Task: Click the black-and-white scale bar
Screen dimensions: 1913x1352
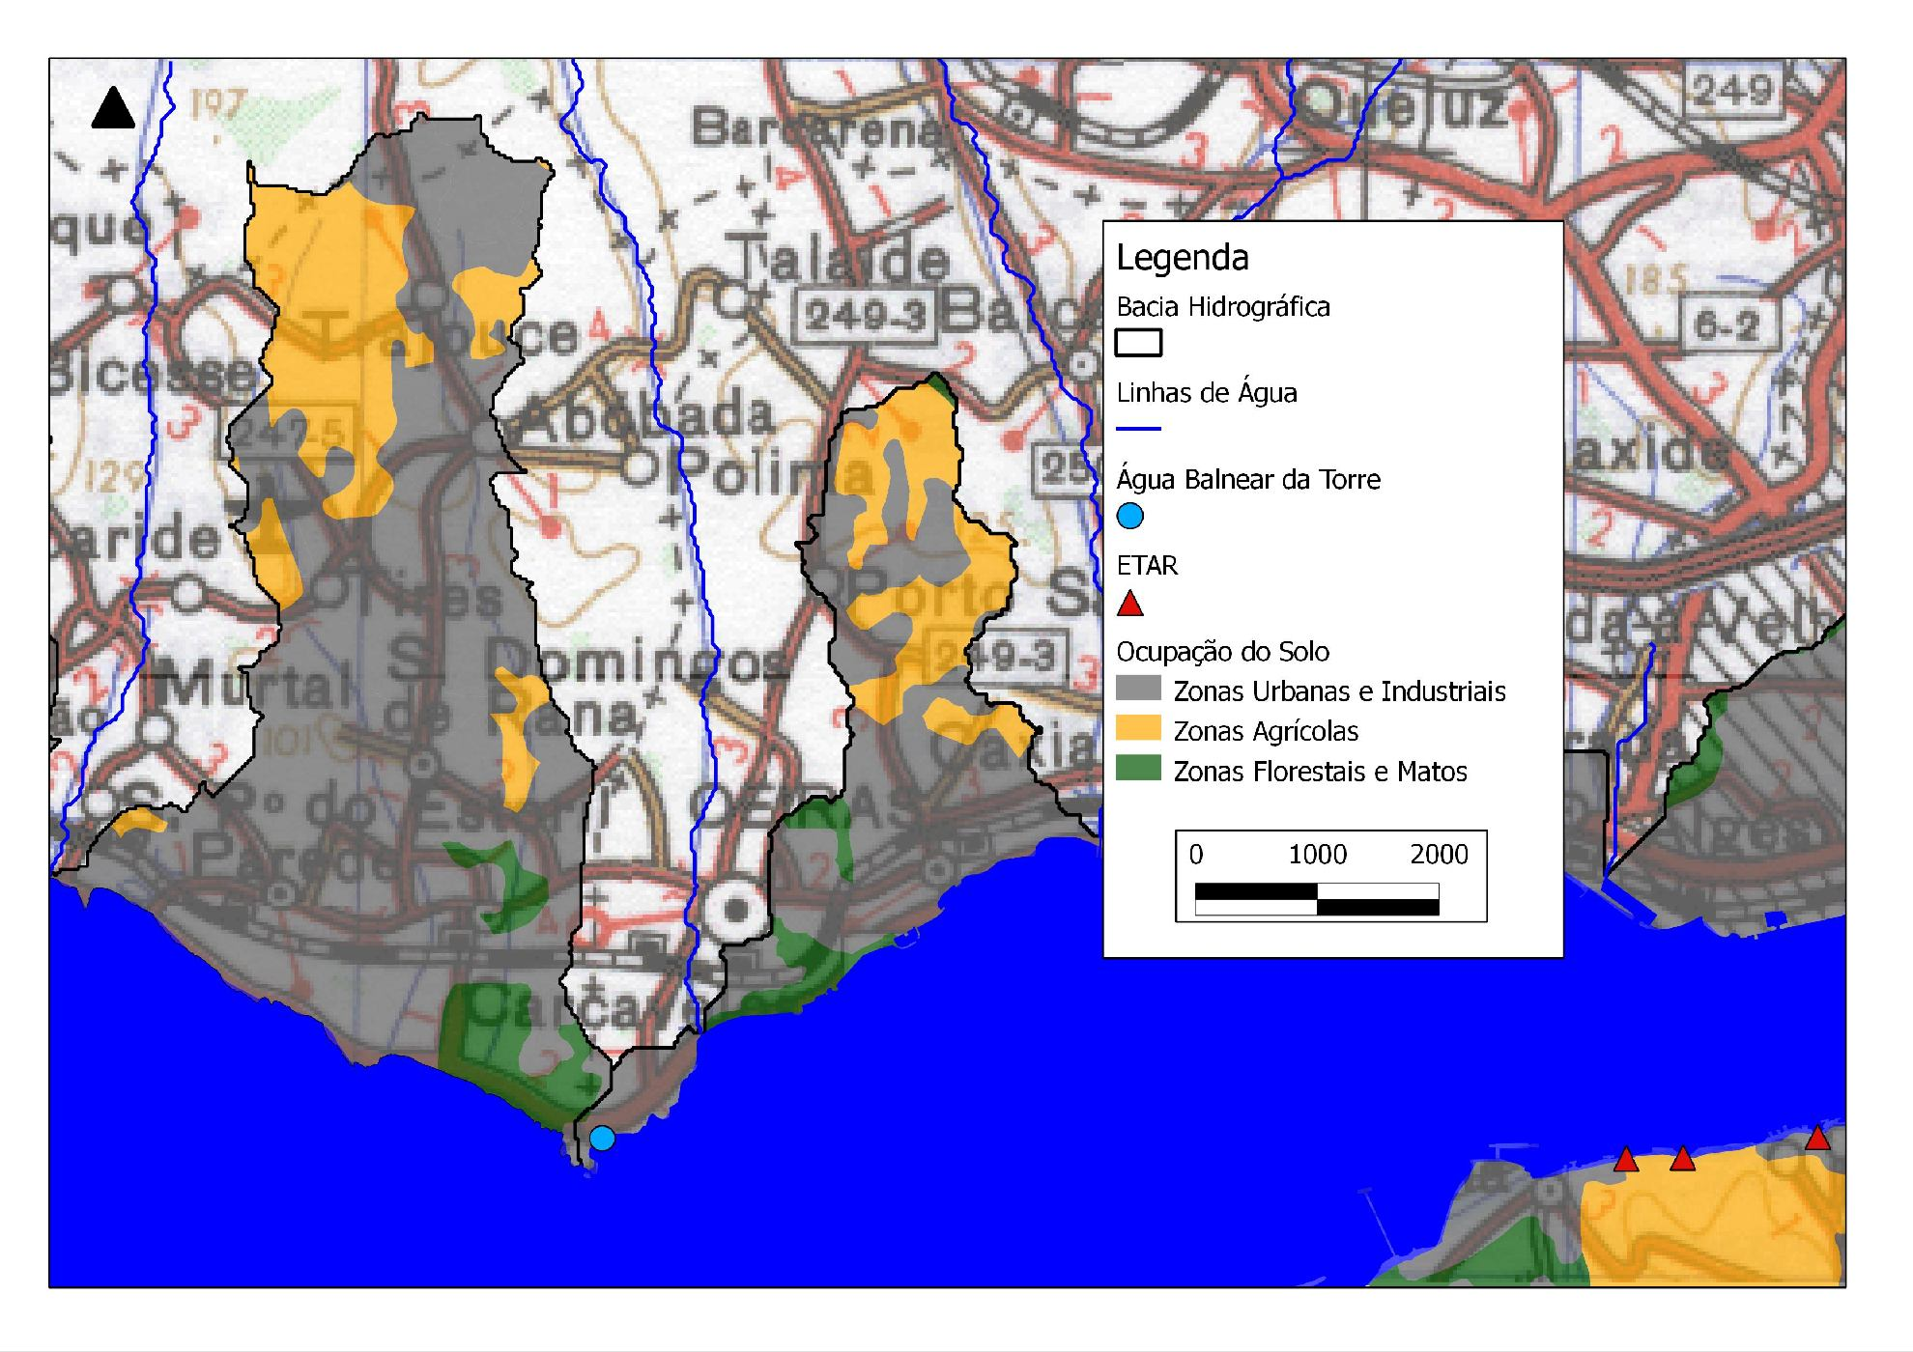Action: tap(1317, 899)
